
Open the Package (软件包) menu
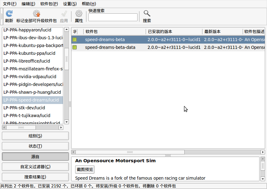pyautogui.click(x=49, y=4)
